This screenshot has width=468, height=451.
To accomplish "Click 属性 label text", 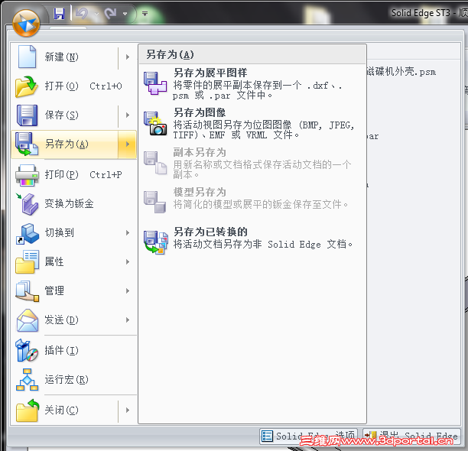I will click(54, 262).
